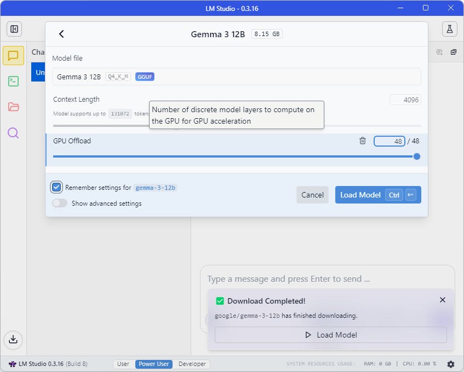
Task: Click the GPU Offload layers input field
Action: pyautogui.click(x=389, y=141)
